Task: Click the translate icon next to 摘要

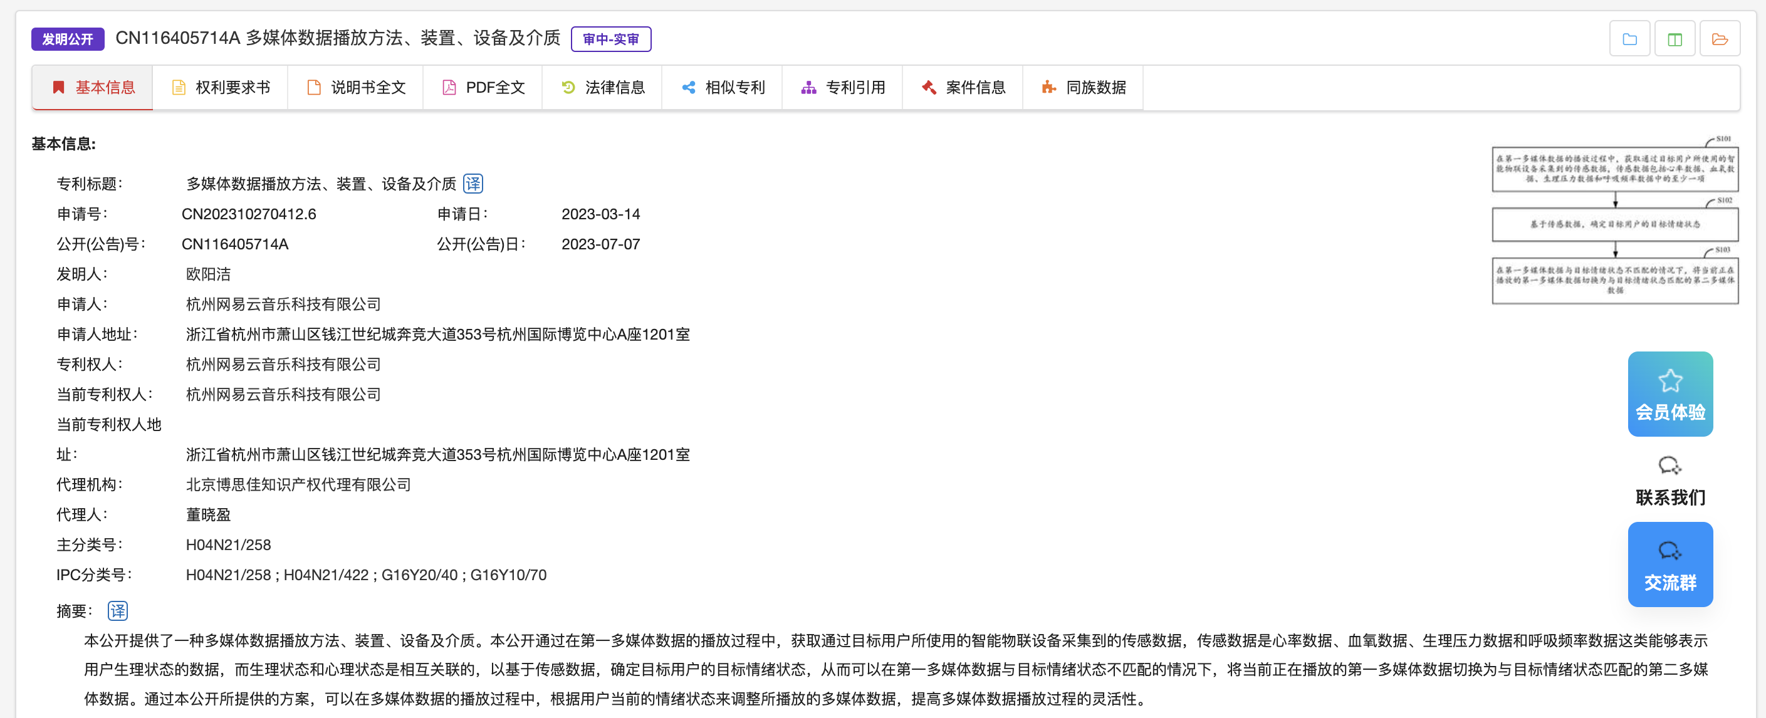Action: (118, 610)
